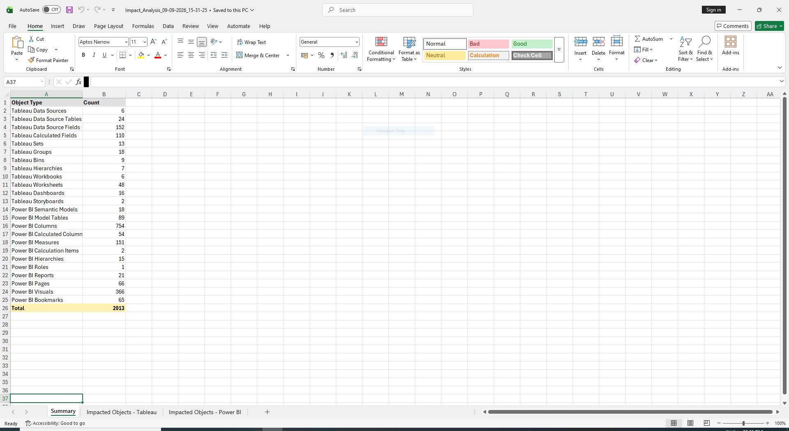Open the General number format dropdown
The height and width of the screenshot is (431, 789).
tap(356, 42)
